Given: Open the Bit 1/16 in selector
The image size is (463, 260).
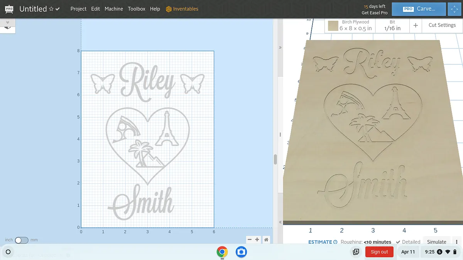Looking at the screenshot, I should click(392, 25).
